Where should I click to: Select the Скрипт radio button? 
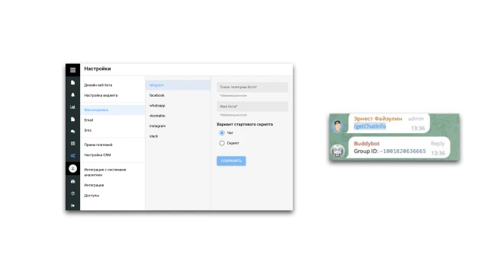(222, 143)
